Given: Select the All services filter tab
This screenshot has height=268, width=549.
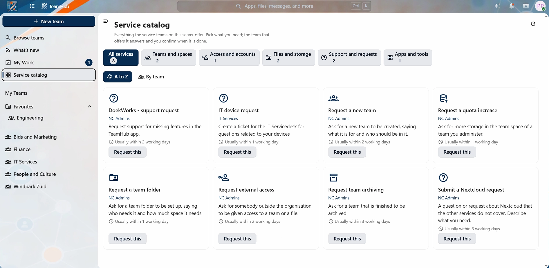Looking at the screenshot, I should click(x=121, y=57).
